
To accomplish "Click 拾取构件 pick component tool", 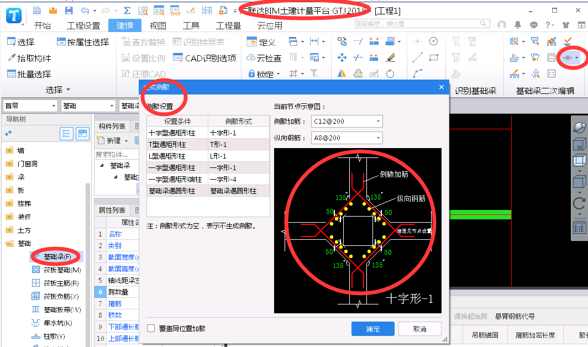I will click(30, 58).
